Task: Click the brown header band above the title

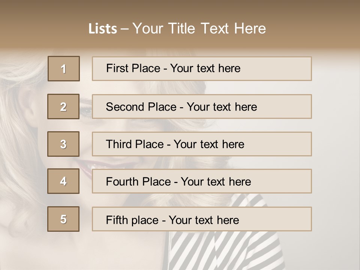Action: tap(180, 7)
